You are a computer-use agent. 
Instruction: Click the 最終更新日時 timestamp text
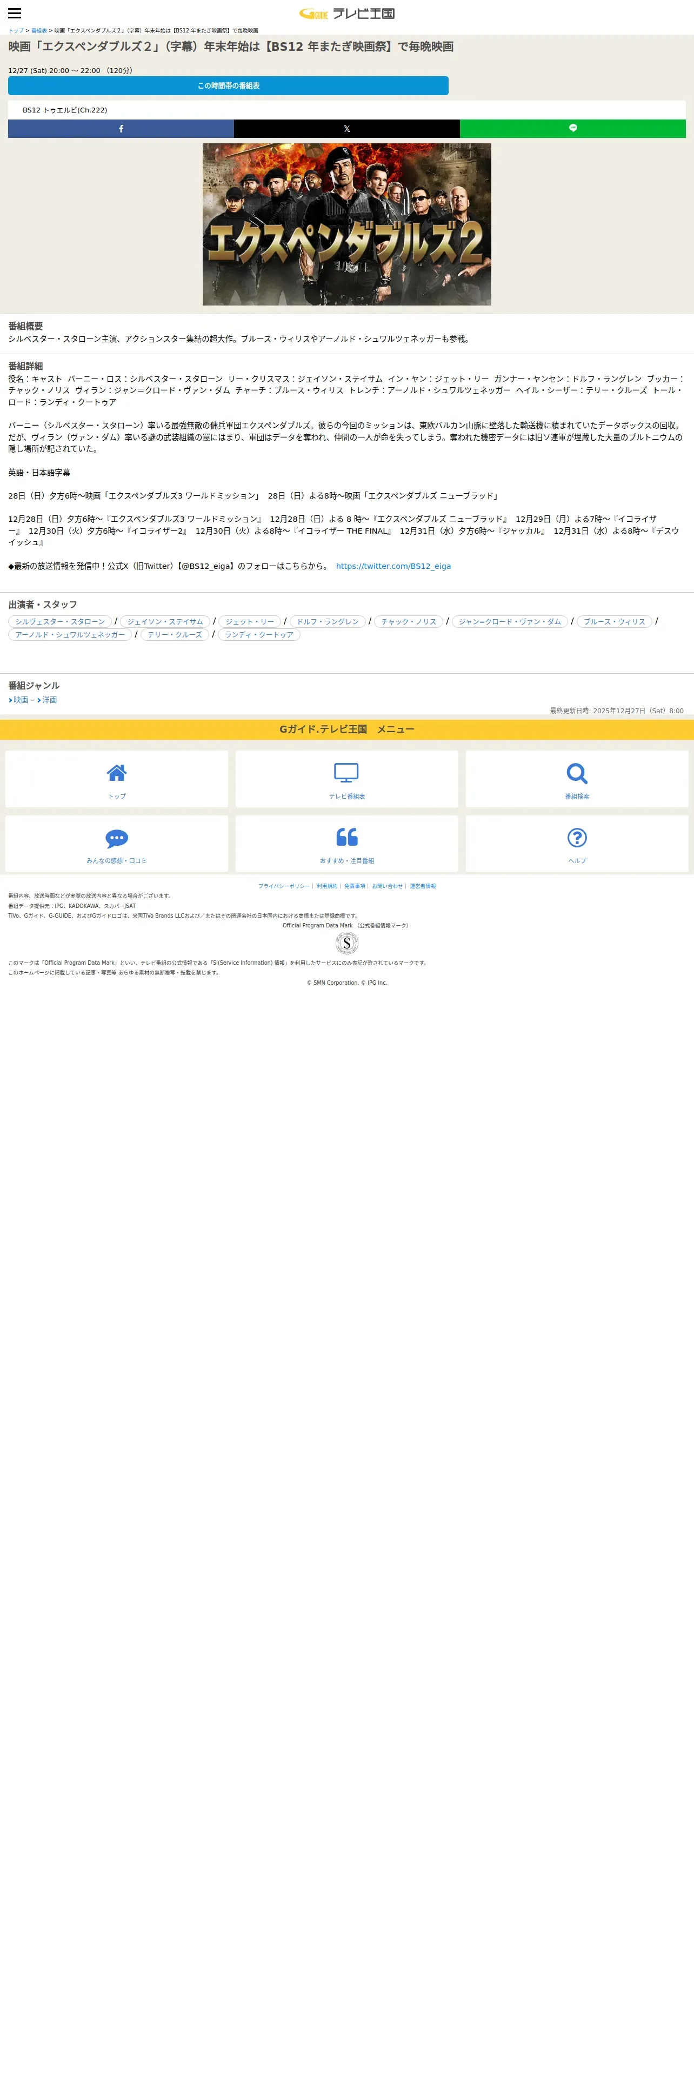pos(617,711)
